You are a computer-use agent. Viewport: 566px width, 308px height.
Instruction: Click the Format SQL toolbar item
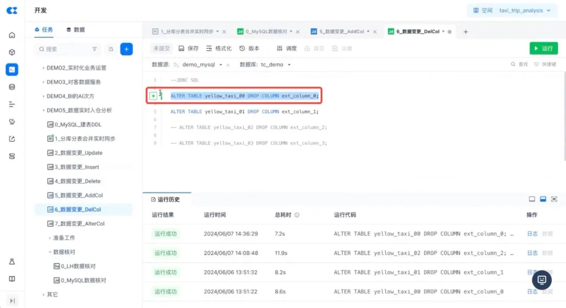(219, 49)
